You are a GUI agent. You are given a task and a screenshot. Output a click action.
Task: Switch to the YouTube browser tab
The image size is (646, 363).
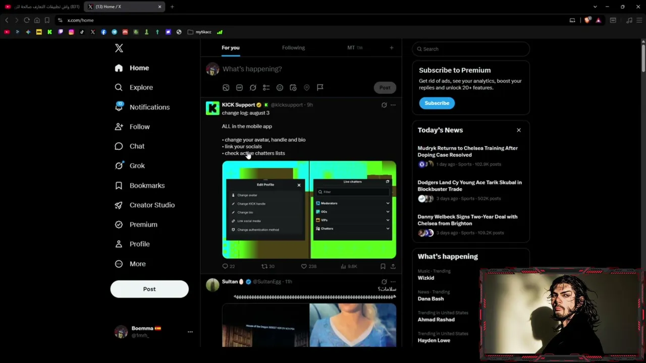[41, 7]
